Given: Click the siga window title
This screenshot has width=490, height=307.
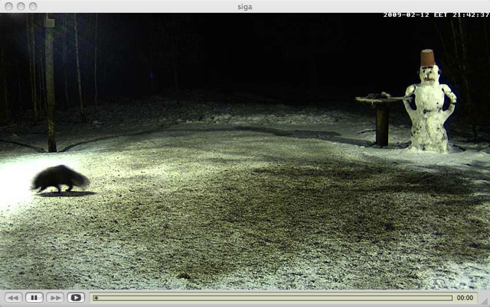Looking at the screenshot, I should pos(245,7).
